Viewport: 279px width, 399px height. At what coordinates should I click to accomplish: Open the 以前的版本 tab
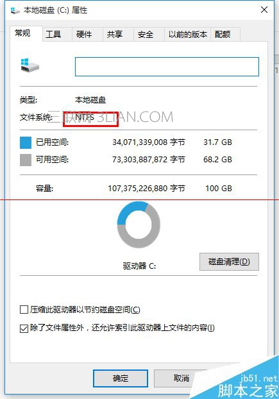(188, 34)
